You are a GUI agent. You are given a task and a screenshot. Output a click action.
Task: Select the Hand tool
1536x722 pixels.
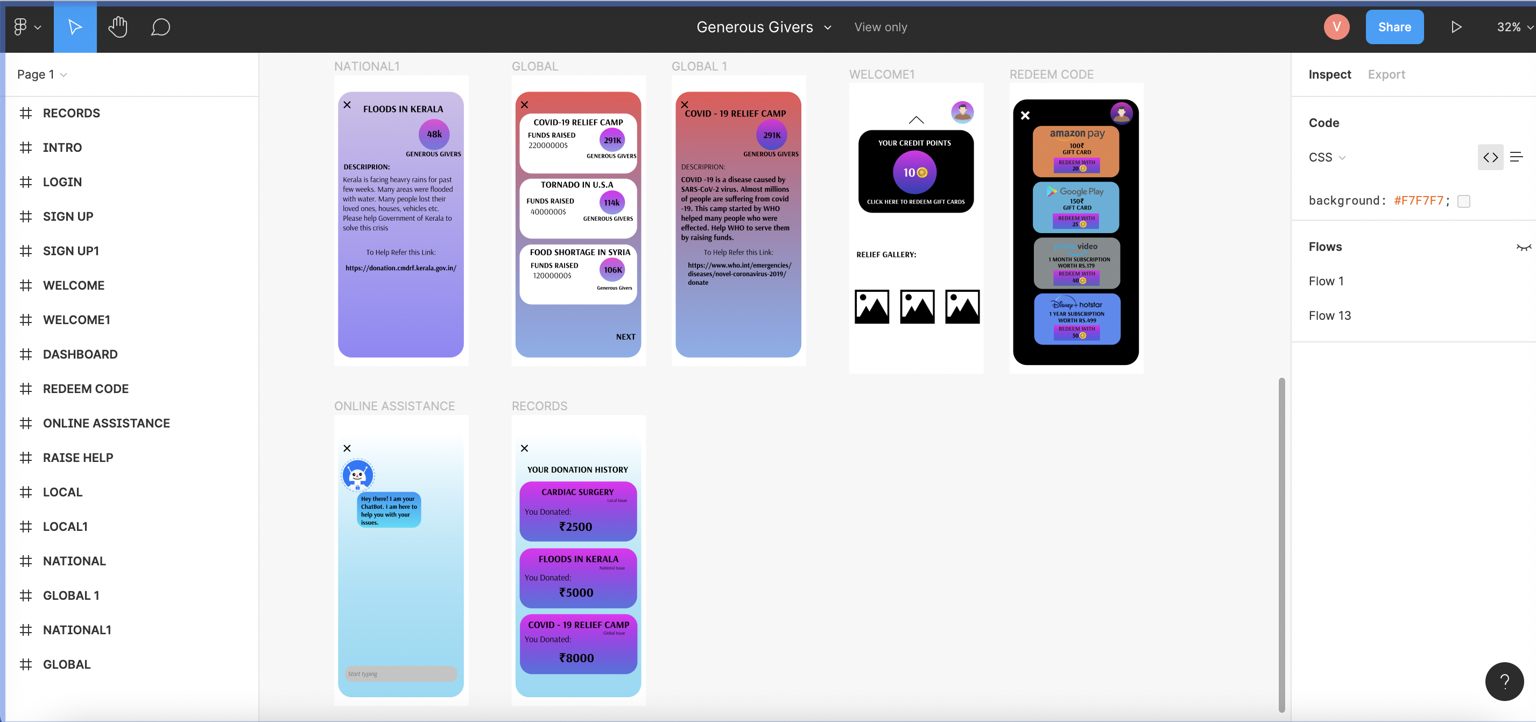118,27
